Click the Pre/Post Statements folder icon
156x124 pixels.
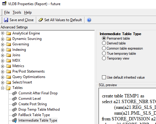(9, 71)
